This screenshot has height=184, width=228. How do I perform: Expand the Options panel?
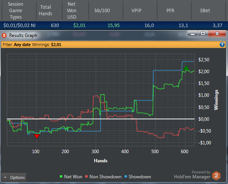14,178
